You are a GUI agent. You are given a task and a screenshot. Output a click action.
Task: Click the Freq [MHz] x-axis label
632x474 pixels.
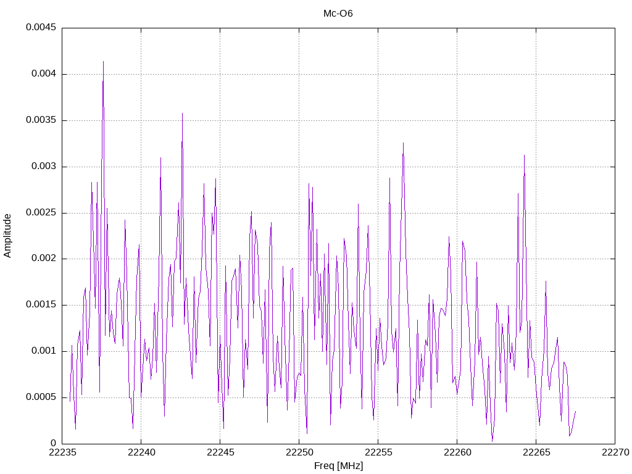tap(338, 465)
